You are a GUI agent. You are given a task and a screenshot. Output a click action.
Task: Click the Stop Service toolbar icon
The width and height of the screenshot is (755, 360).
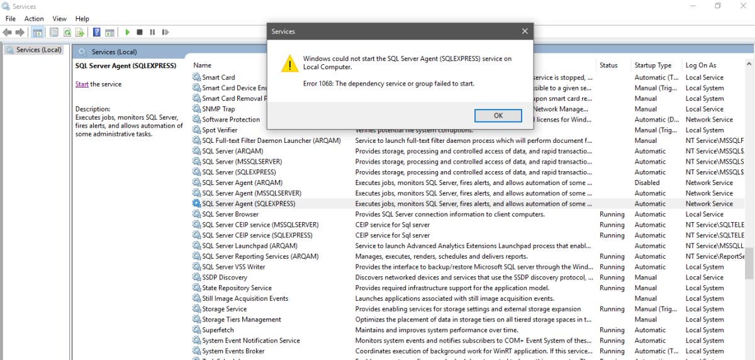pyautogui.click(x=140, y=32)
